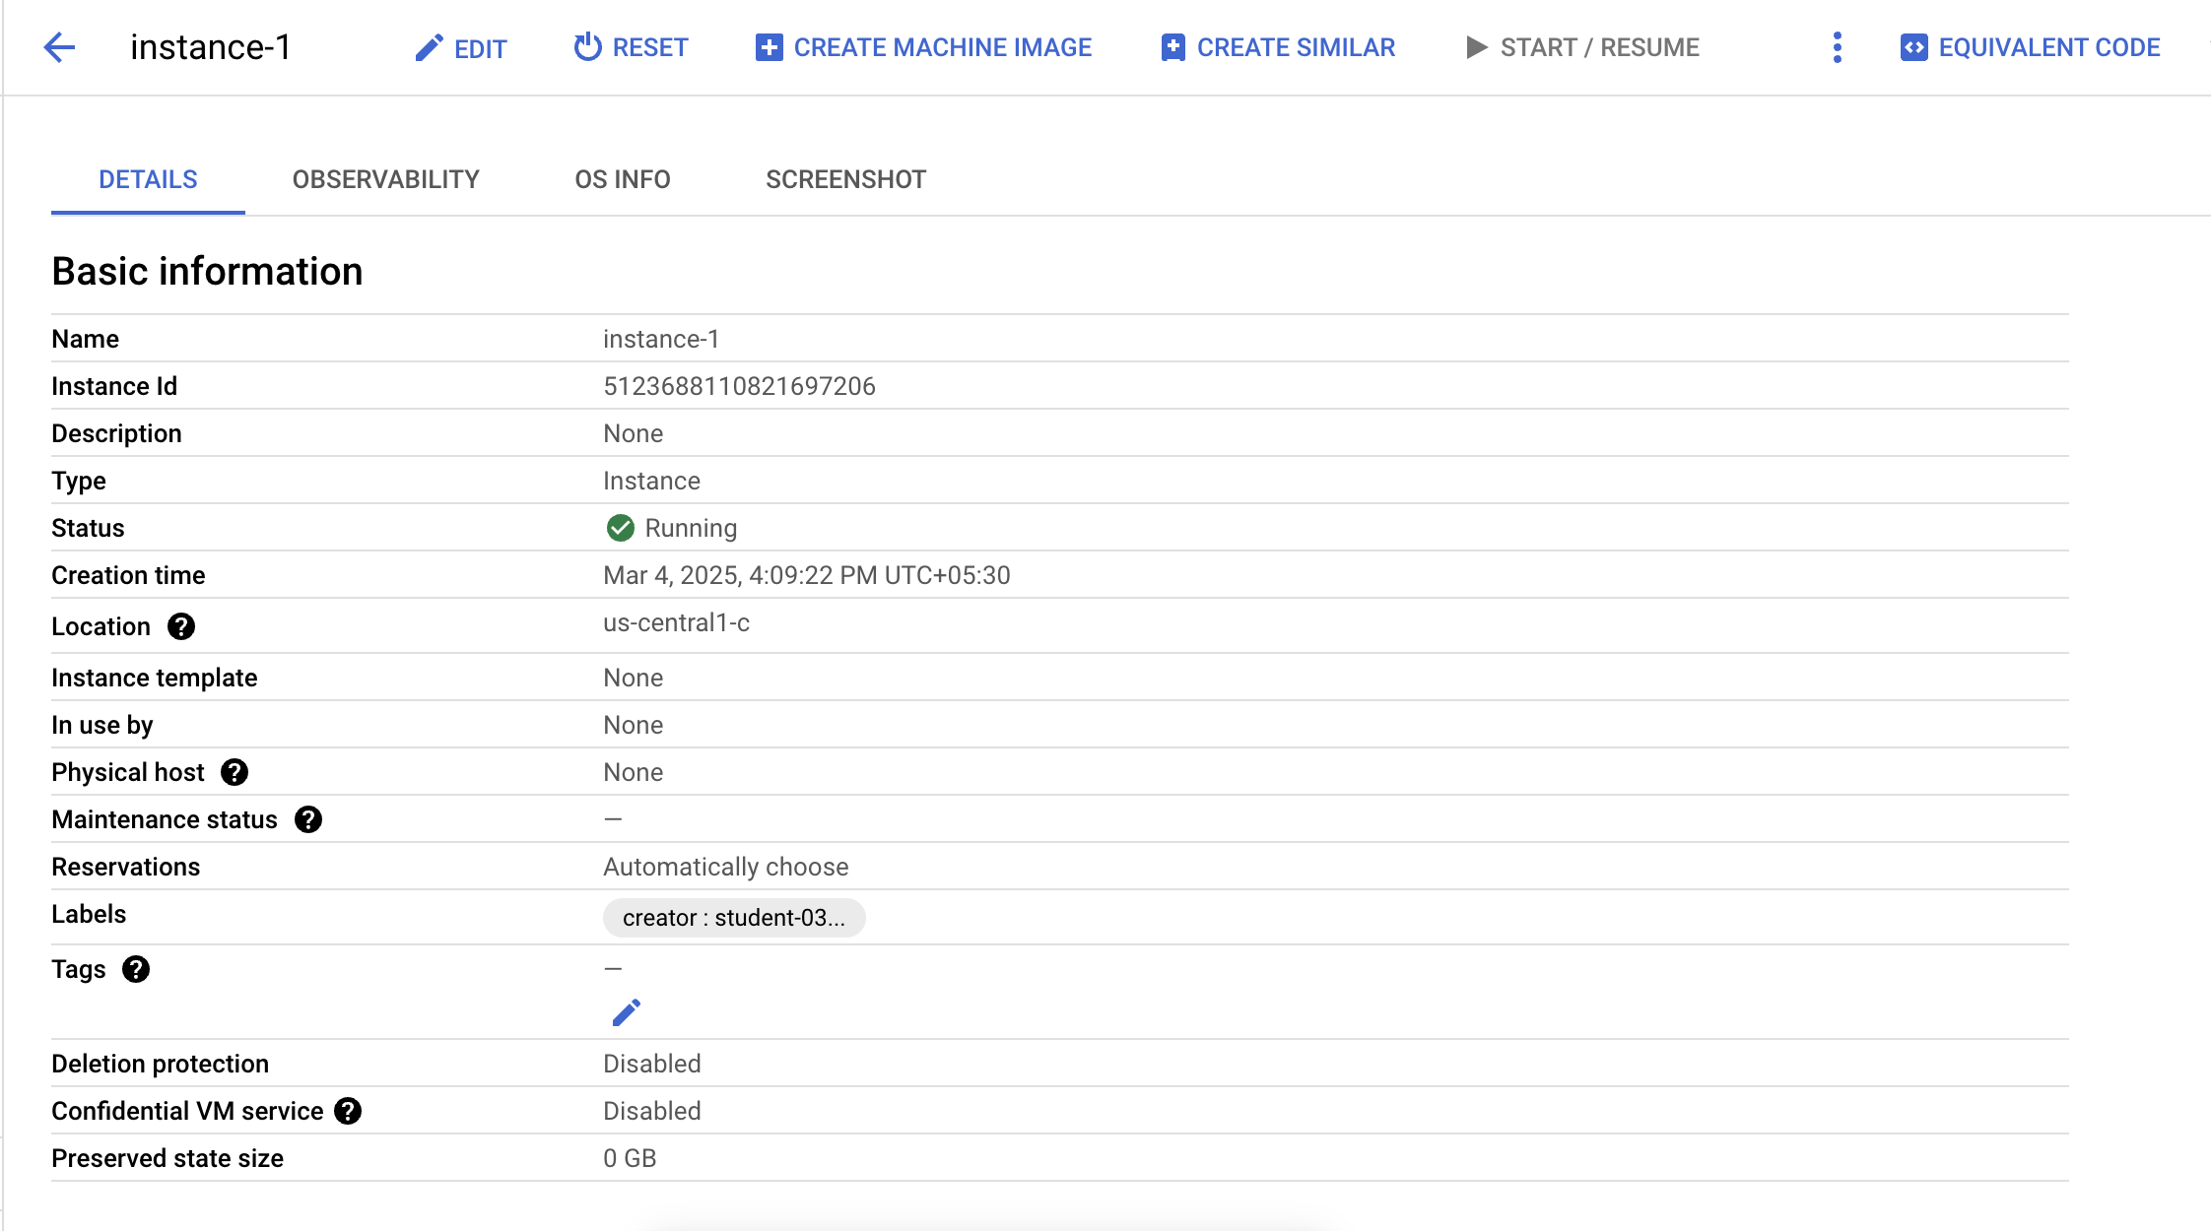This screenshot has width=2211, height=1231.
Task: Click the back arrow to return to instances list
Action: [x=60, y=47]
